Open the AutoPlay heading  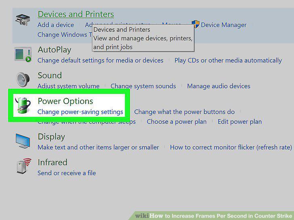pyautogui.click(x=55, y=50)
